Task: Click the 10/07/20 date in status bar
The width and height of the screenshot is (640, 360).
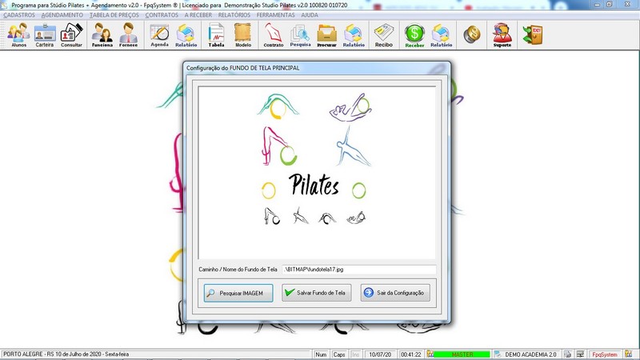Action: [x=380, y=354]
